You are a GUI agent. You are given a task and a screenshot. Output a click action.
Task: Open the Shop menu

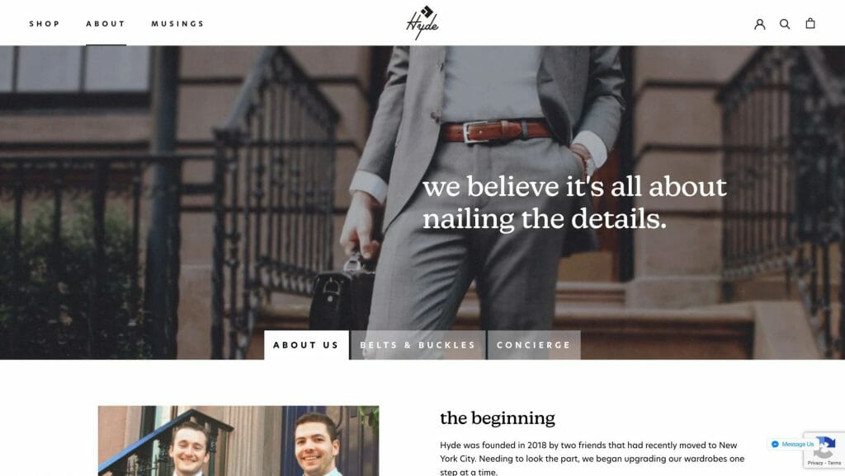(45, 24)
